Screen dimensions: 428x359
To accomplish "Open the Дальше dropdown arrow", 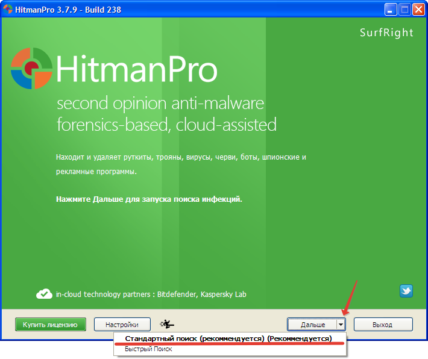I will pyautogui.click(x=341, y=325).
